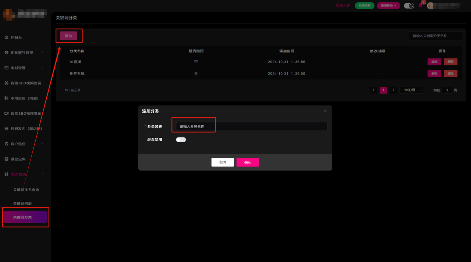The width and height of the screenshot is (471, 262).
Task: Click the 智能SEO视频发布 camera icon
Action: coord(6,114)
